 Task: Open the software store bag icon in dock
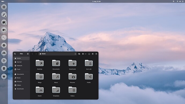pyautogui.click(x=4, y=22)
